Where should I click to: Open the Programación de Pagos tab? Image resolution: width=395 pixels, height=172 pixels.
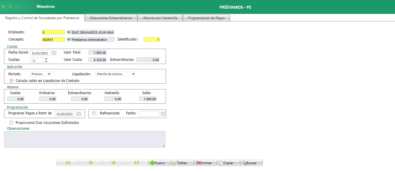click(206, 18)
